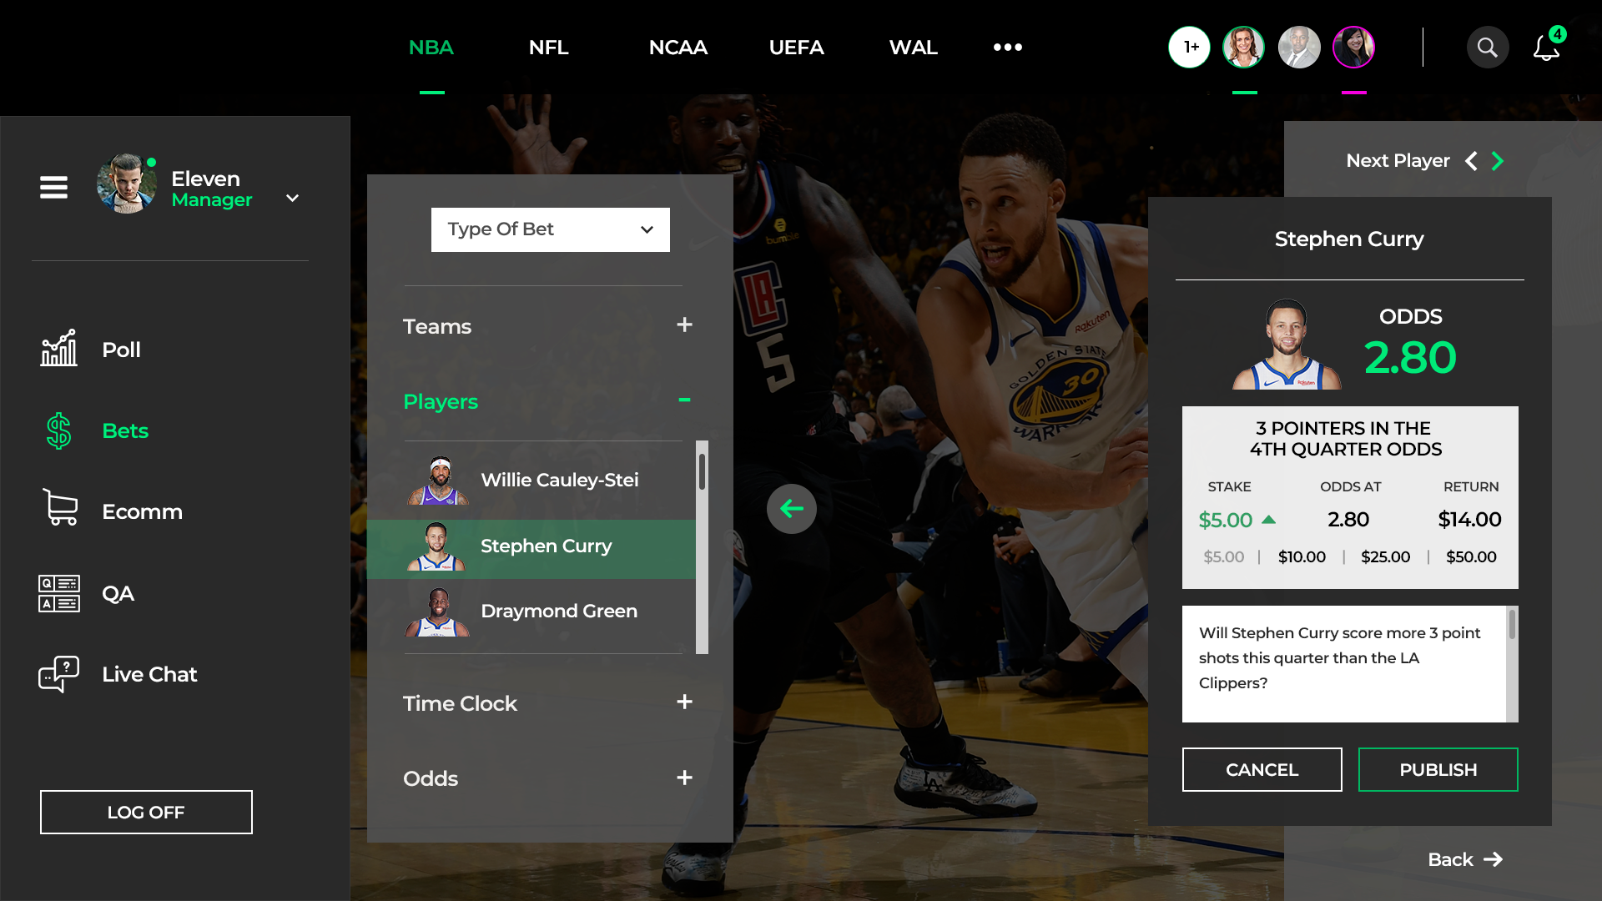
Task: Select the $25.00 stake option
Action: 1385,556
